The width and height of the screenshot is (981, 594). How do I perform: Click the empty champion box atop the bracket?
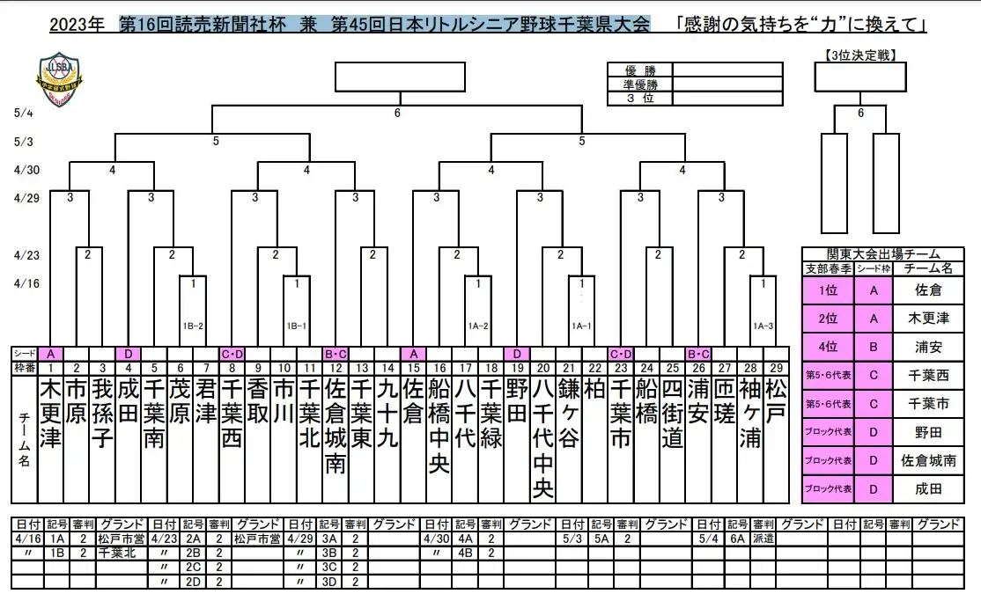coord(400,77)
